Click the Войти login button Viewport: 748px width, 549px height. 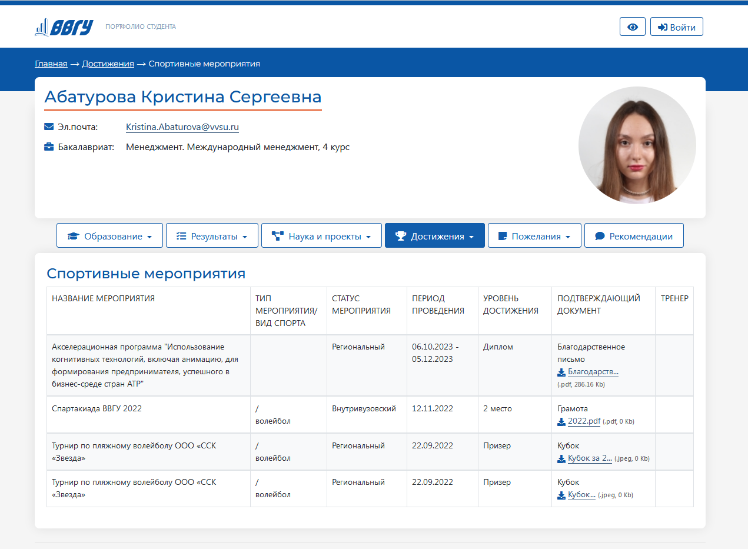(x=676, y=27)
